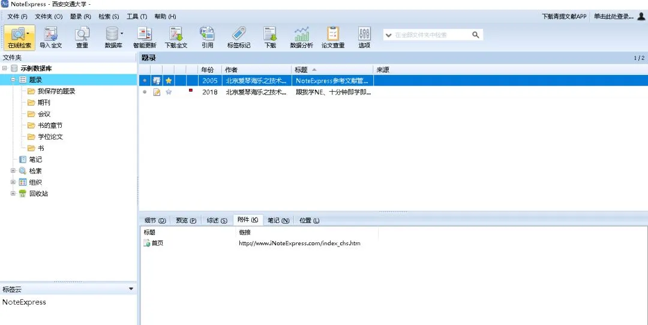The image size is (648, 325).
Task: Click the star icon on the 2018 record
Action: [x=169, y=92]
